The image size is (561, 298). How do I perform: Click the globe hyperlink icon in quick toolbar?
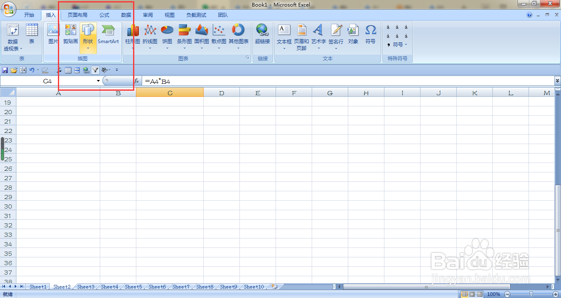pyautogui.click(x=86, y=70)
